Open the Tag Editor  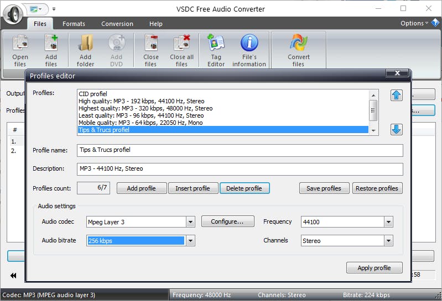click(x=216, y=50)
